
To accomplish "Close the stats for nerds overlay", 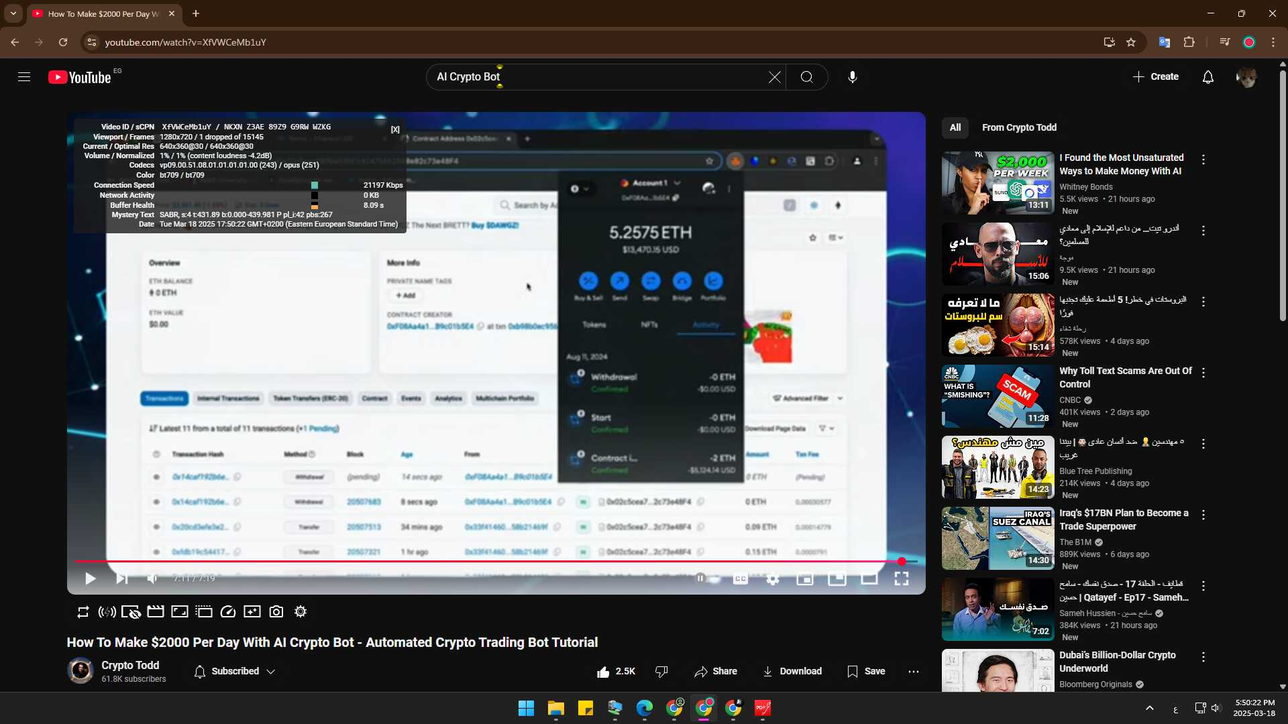I will (x=395, y=129).
